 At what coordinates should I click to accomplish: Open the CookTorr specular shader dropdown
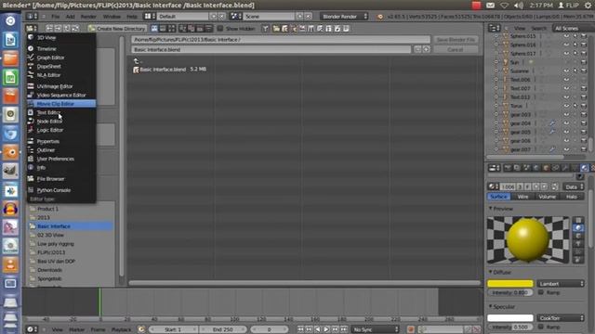tap(561, 318)
